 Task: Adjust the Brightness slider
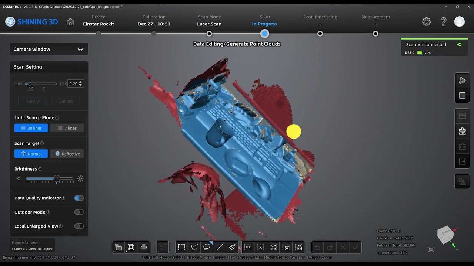[50, 178]
